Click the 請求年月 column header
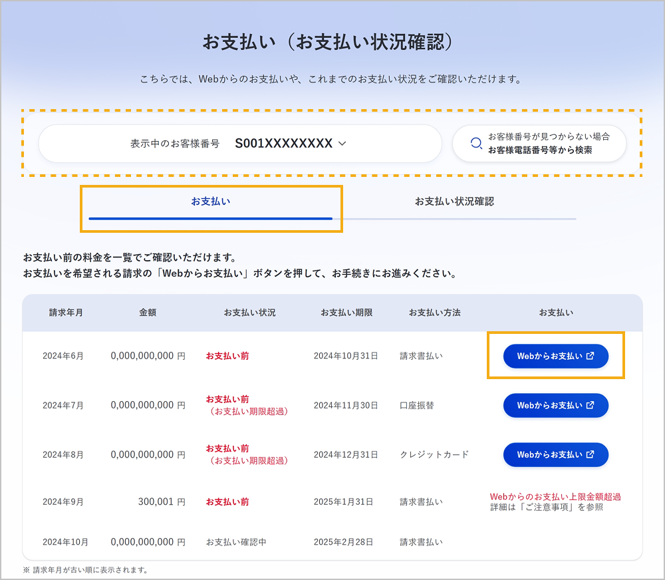This screenshot has height=580, width=665. [x=66, y=313]
